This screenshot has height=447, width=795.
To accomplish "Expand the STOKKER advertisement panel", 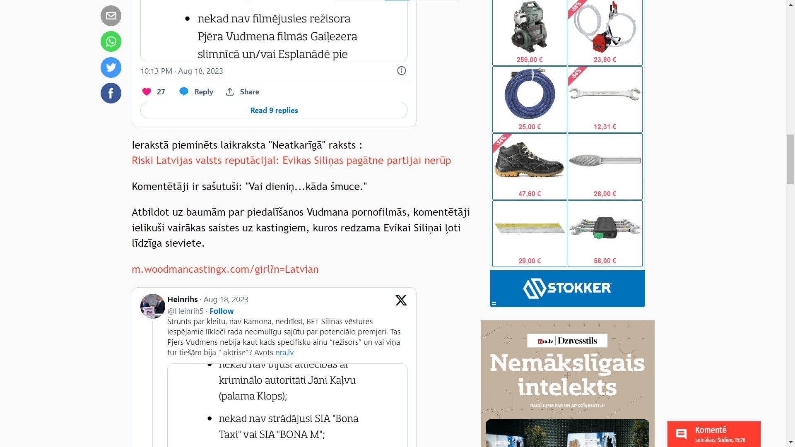I will pos(493,303).
